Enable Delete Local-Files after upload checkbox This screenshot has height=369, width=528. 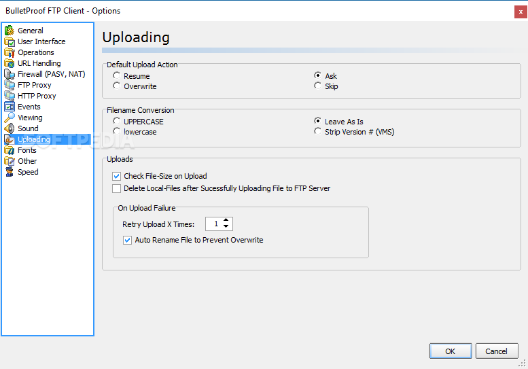pos(116,188)
